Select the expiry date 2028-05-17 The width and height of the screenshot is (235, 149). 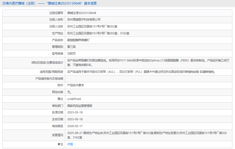tap(75, 126)
